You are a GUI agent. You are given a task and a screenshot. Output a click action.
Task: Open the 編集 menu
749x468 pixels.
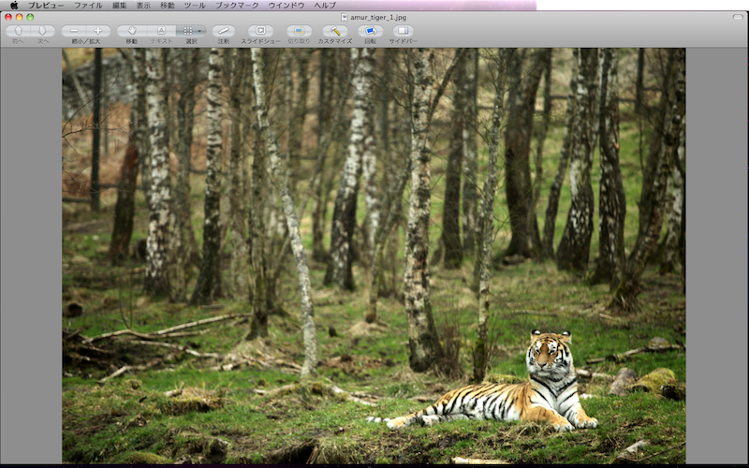click(120, 6)
